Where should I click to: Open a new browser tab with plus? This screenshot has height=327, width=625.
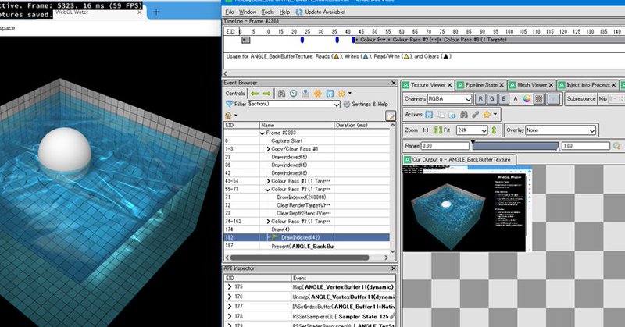click(156, 12)
